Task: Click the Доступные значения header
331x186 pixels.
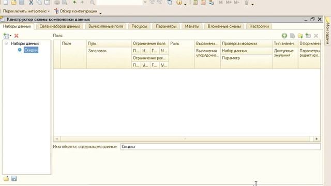Action: [285, 58]
